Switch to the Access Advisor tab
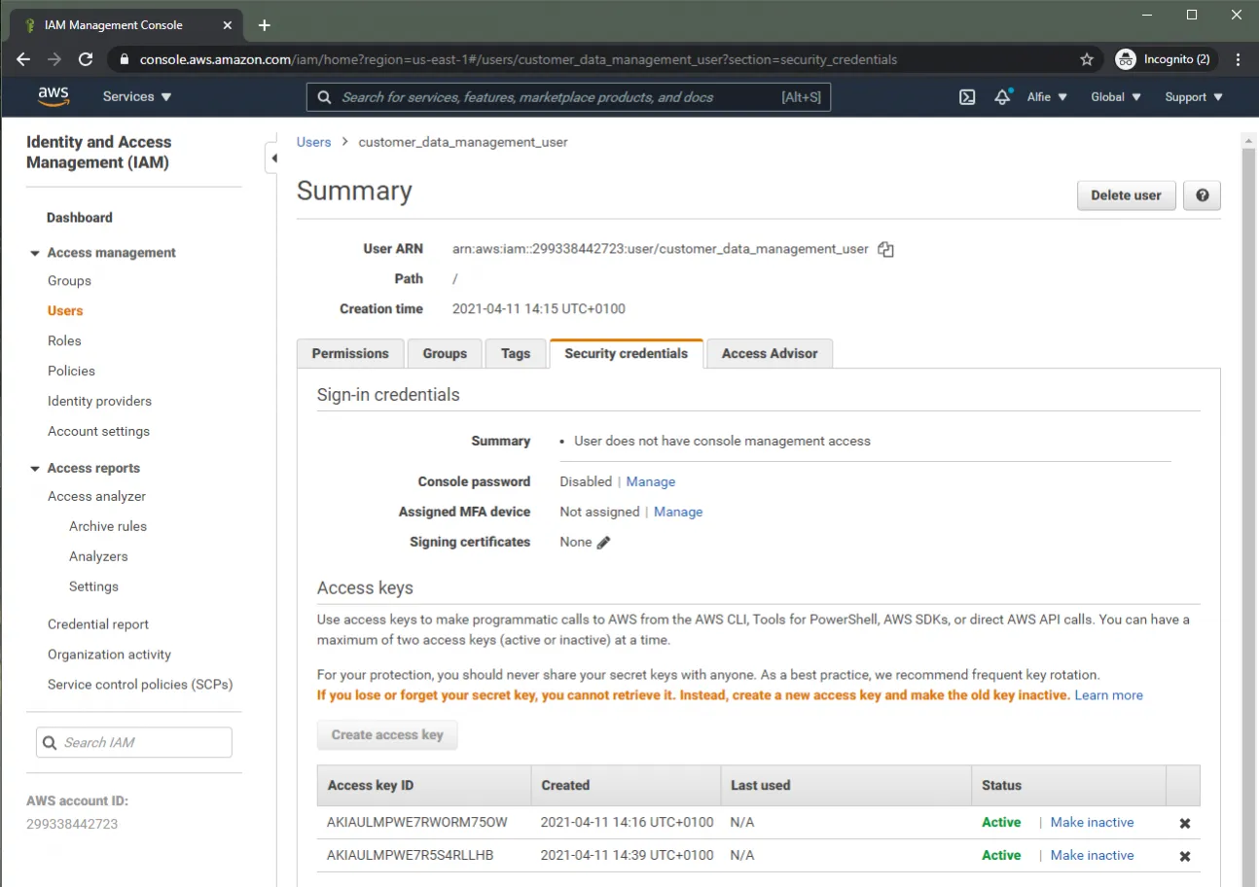The width and height of the screenshot is (1259, 887). coord(770,354)
